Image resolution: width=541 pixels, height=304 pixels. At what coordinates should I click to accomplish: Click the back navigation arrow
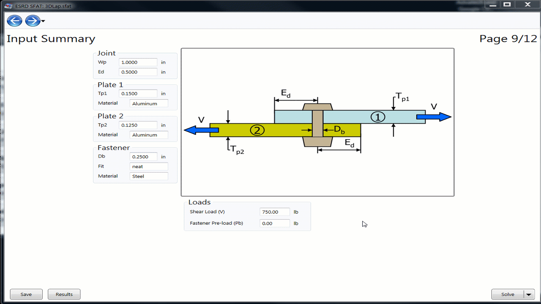(x=14, y=21)
